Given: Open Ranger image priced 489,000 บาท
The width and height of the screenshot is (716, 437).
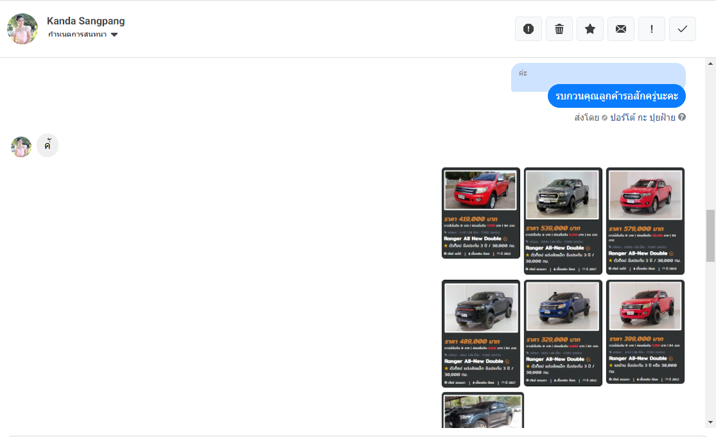Looking at the screenshot, I should coord(481,334).
